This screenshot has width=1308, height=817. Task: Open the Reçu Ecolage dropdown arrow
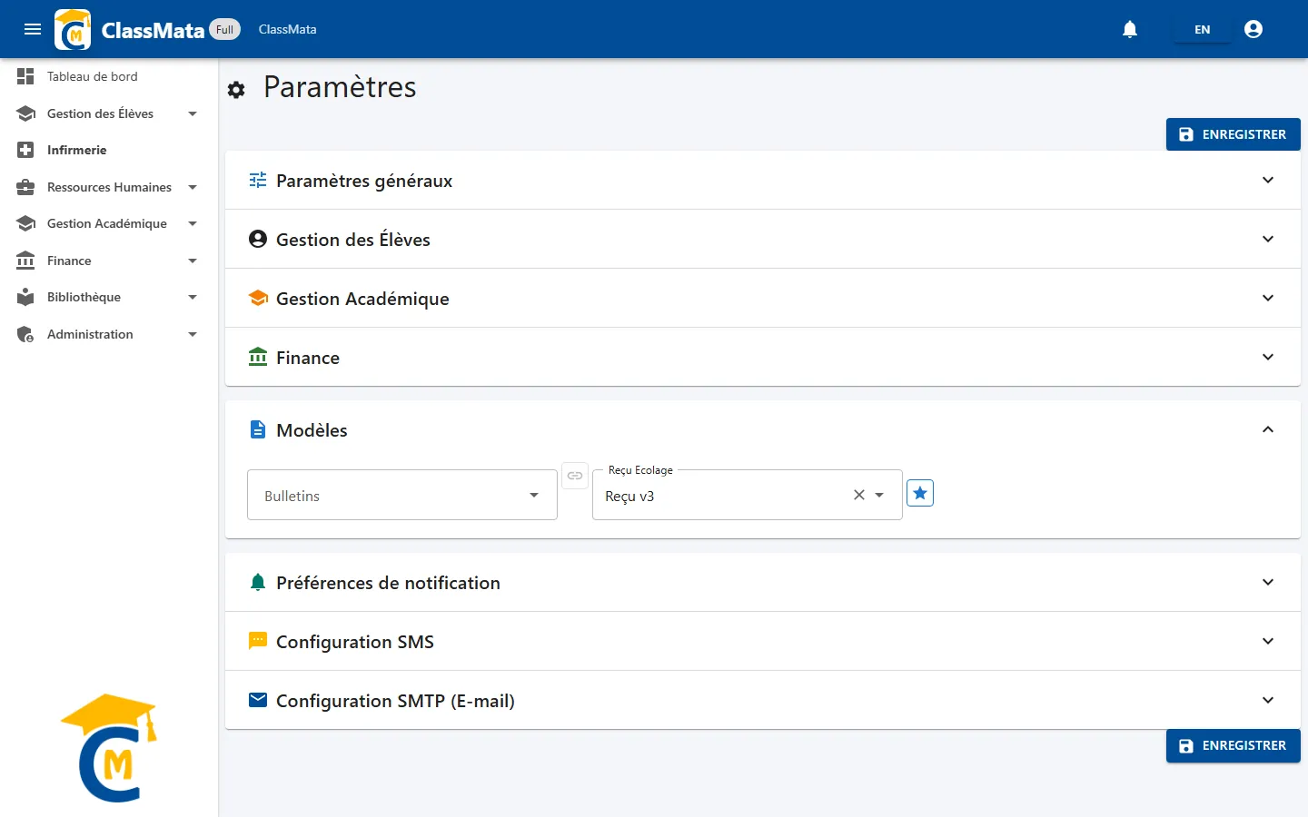tap(879, 495)
